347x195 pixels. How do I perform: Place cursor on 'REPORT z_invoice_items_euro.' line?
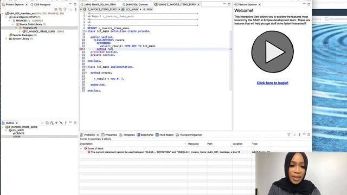pyautogui.click(x=109, y=28)
